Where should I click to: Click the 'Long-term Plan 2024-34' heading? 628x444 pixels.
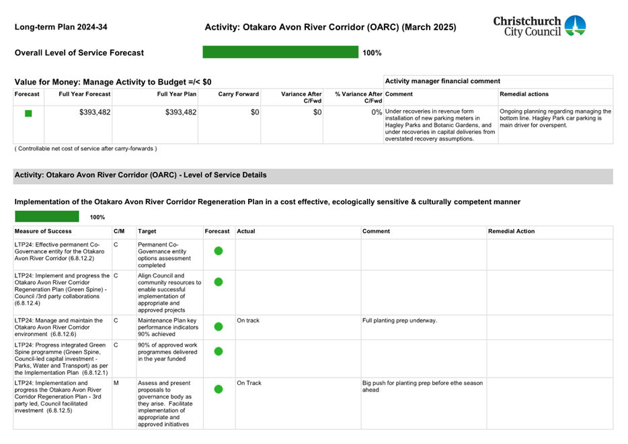61,27
